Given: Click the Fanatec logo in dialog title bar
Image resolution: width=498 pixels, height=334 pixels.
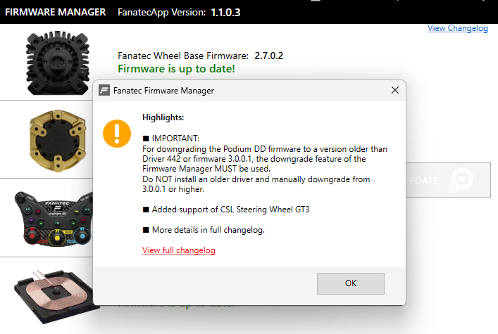Looking at the screenshot, I should (105, 91).
